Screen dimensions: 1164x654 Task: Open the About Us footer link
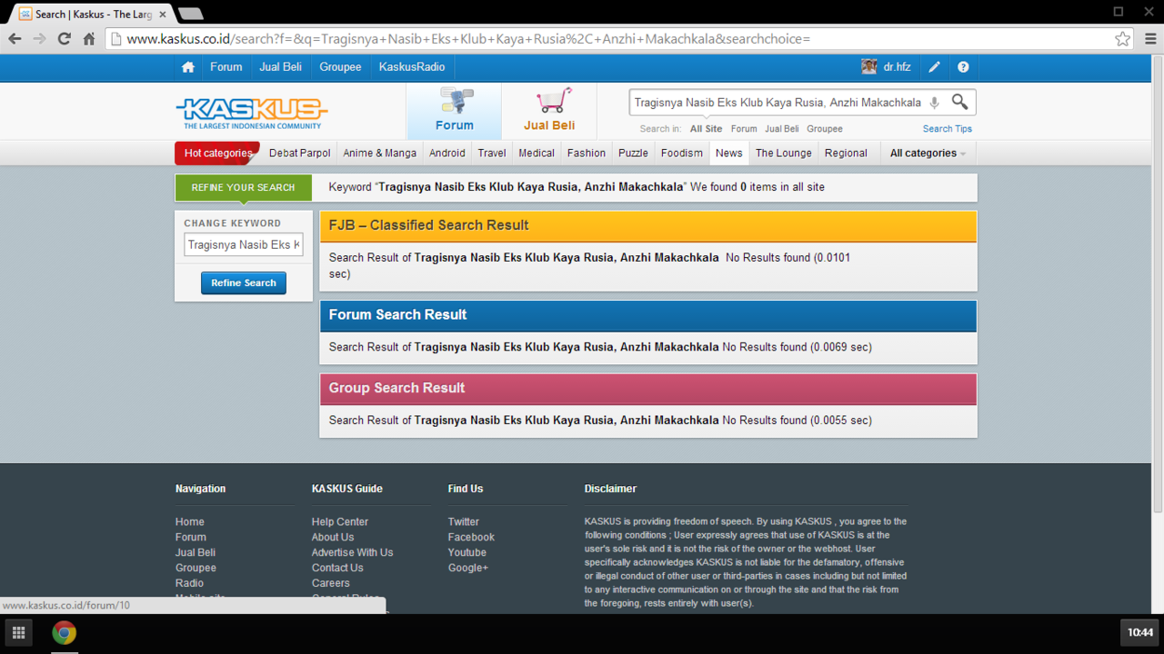click(333, 538)
